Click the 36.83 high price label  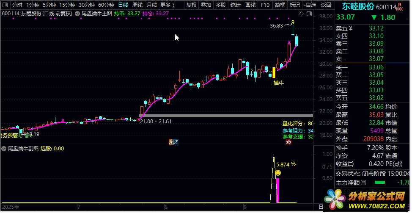click(276, 25)
